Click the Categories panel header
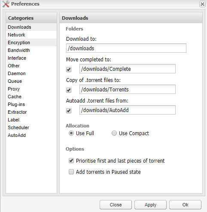The width and height of the screenshot is (207, 212). pyautogui.click(x=31, y=18)
